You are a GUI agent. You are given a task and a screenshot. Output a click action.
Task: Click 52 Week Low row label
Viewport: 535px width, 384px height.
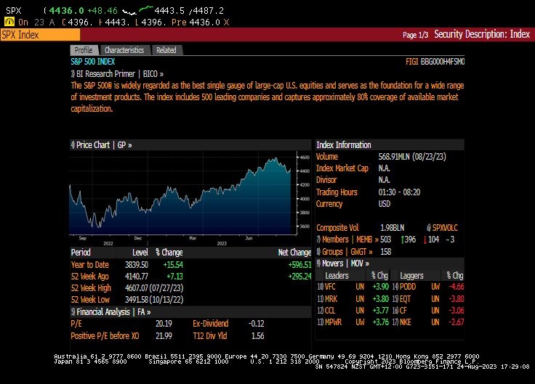tap(90, 300)
